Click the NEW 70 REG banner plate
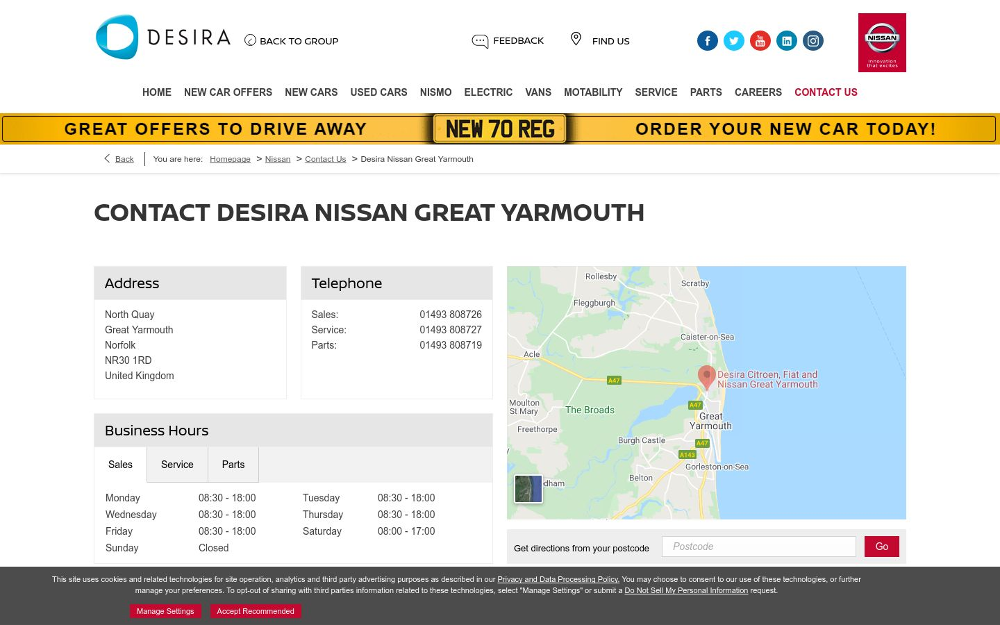 click(500, 129)
